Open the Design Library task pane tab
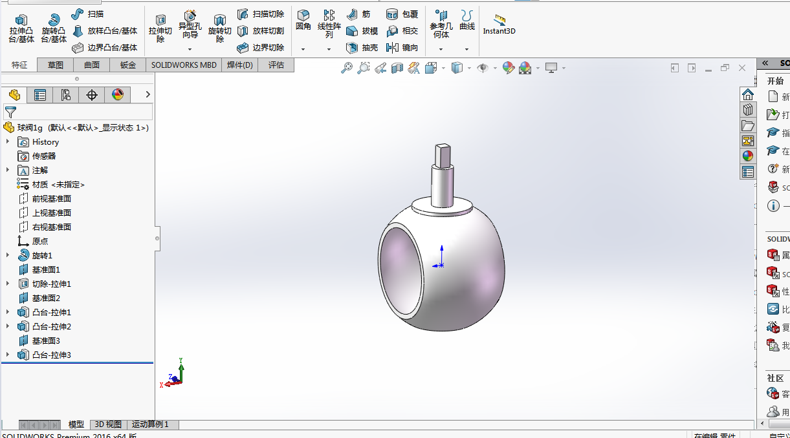The height and width of the screenshot is (438, 790). [748, 109]
